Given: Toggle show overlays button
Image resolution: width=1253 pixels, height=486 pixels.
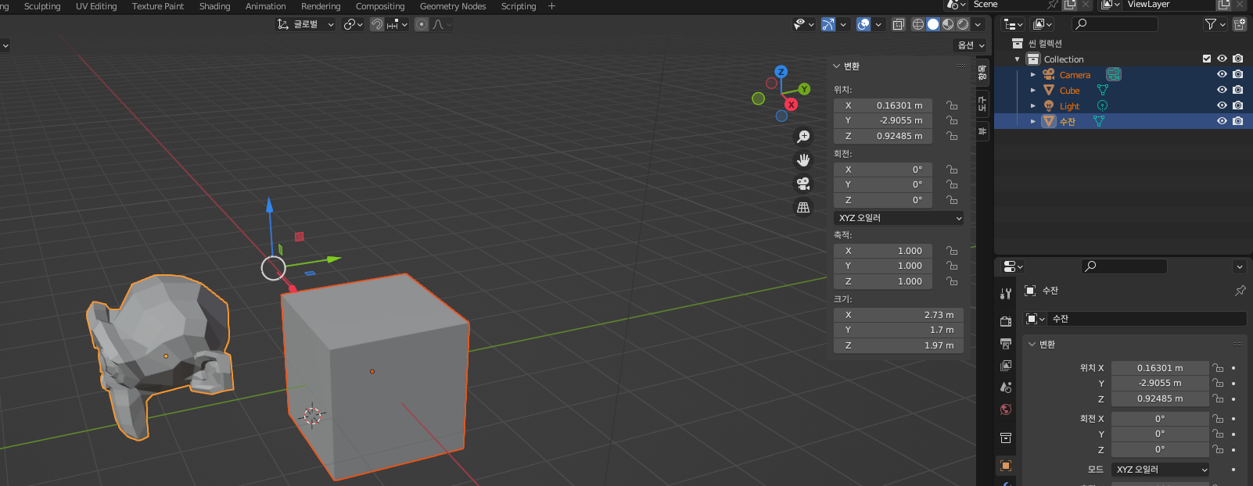Looking at the screenshot, I should (x=863, y=24).
